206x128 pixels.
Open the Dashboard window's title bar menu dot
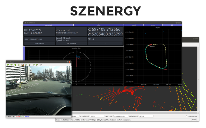click(x=25, y=23)
